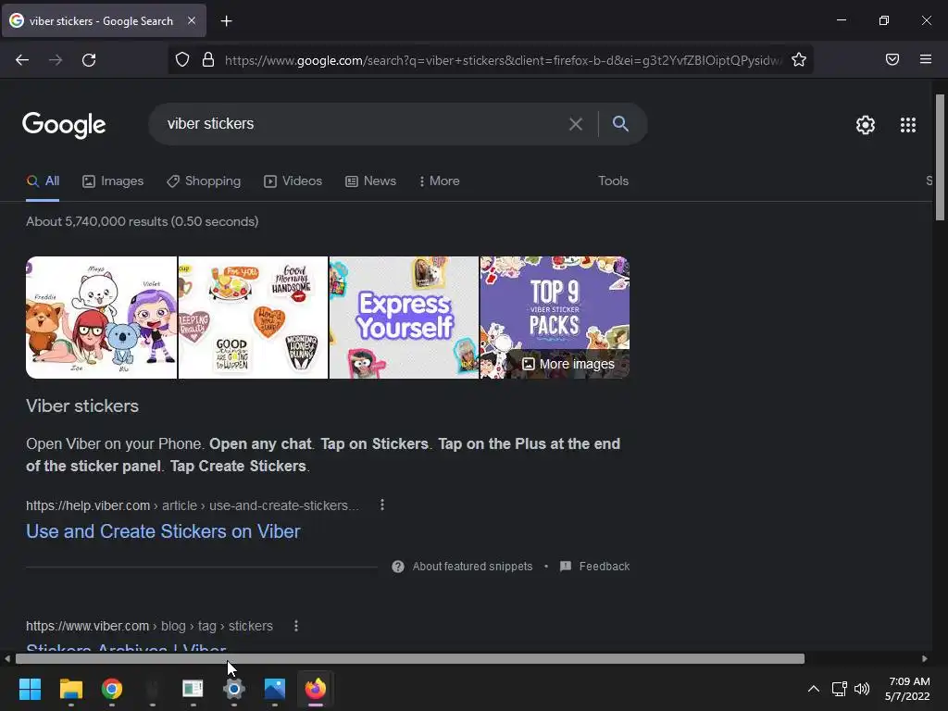
Task: Switch to the News tab
Action: tap(370, 181)
